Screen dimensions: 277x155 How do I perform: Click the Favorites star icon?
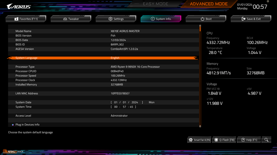(x=16, y=19)
